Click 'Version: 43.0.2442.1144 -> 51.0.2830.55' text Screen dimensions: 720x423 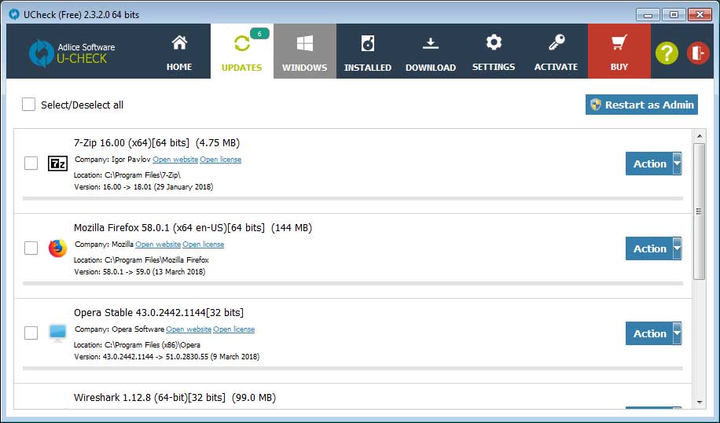(x=141, y=356)
